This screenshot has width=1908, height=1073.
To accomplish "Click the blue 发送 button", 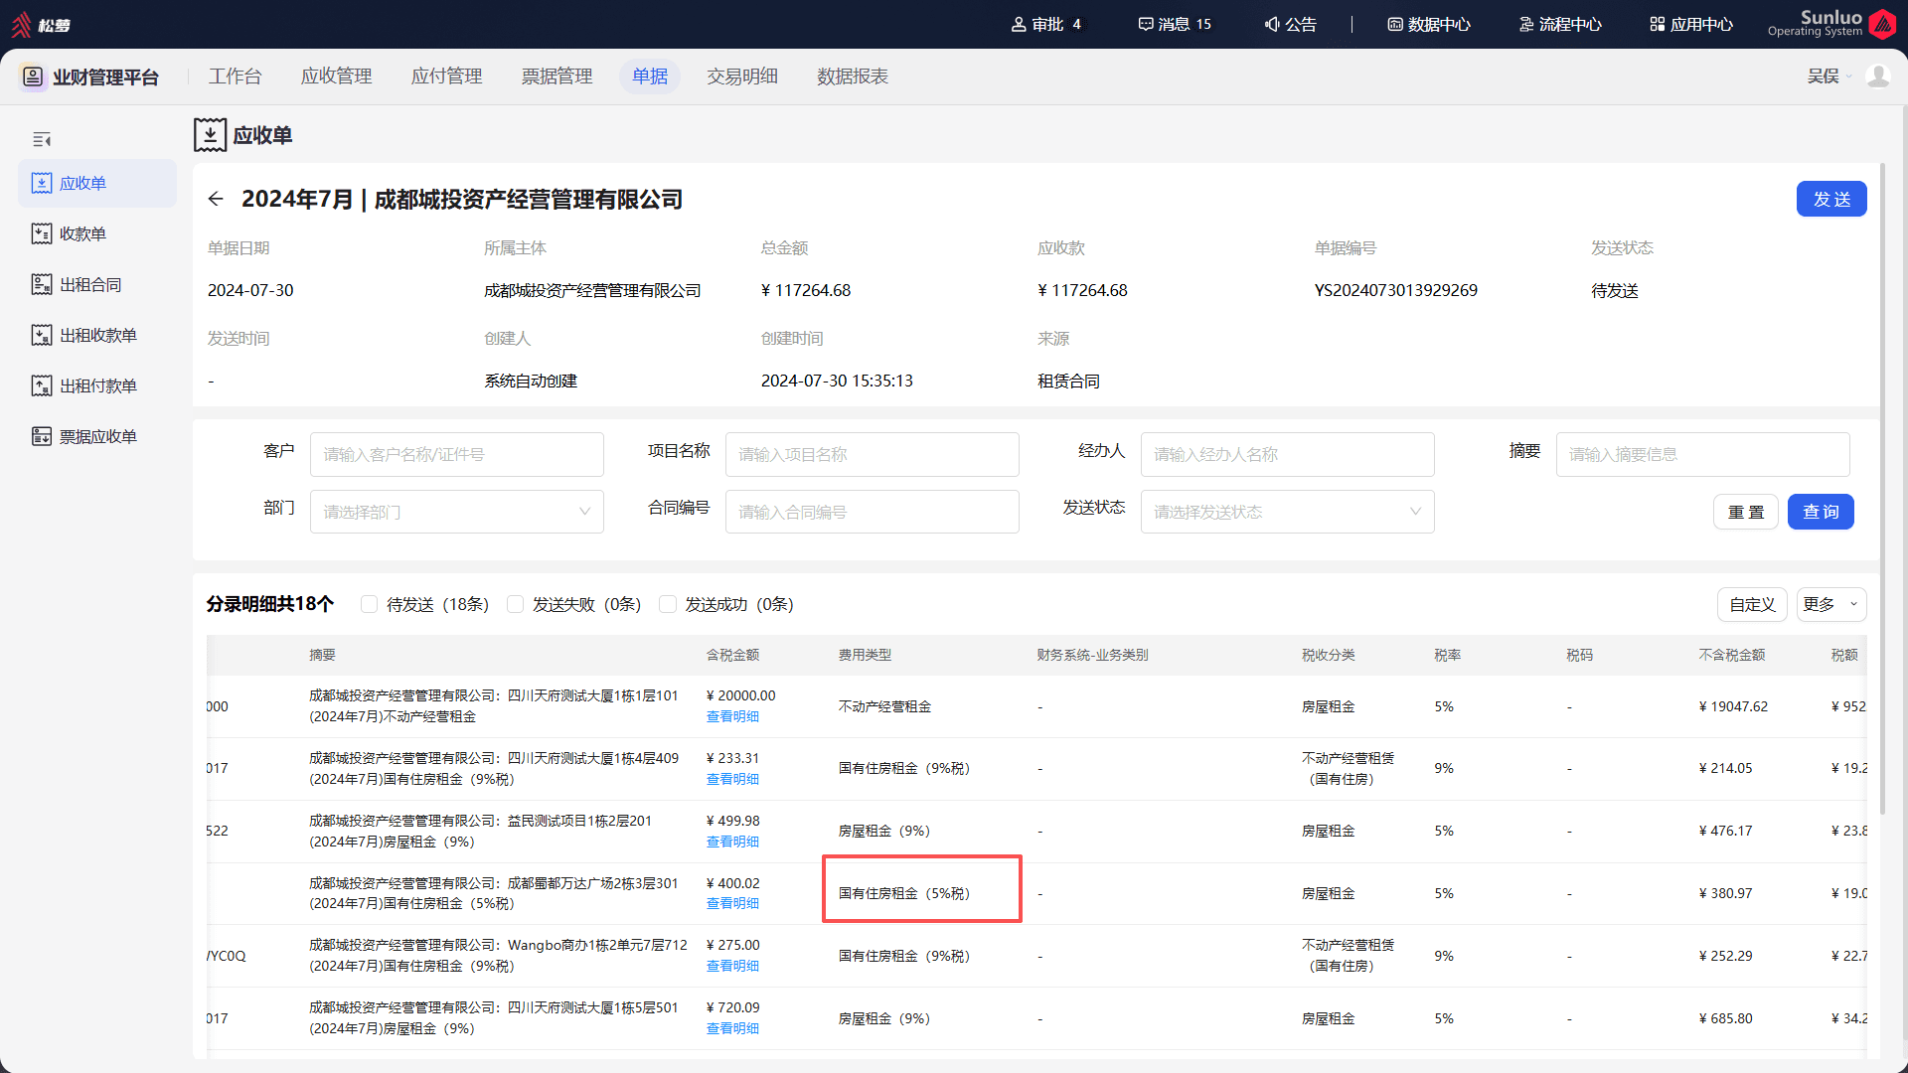I will pyautogui.click(x=1831, y=199).
